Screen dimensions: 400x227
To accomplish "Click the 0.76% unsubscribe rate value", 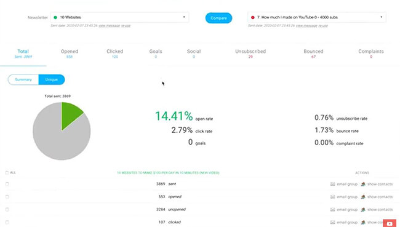I will coord(324,117).
